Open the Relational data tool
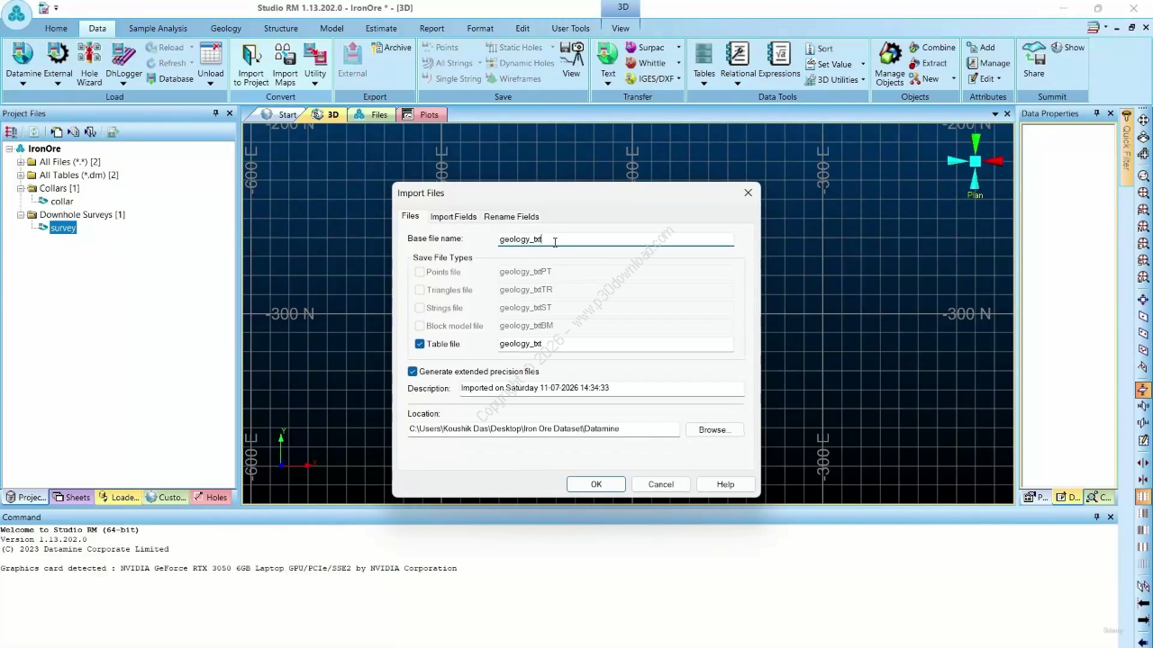1153x648 pixels. [x=738, y=63]
